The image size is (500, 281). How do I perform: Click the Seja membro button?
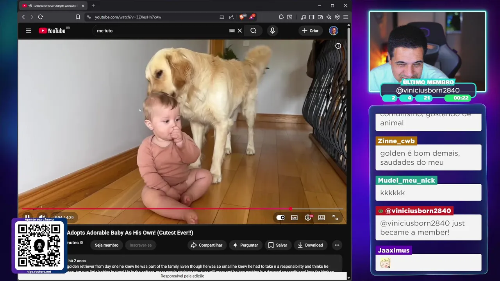pos(106,245)
